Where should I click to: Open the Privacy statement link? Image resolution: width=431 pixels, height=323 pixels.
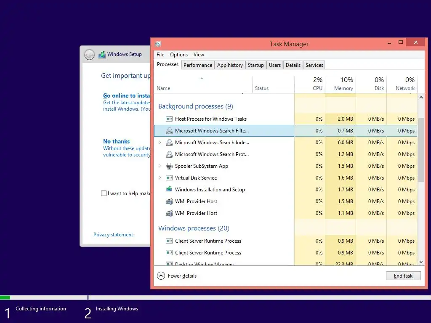click(113, 235)
